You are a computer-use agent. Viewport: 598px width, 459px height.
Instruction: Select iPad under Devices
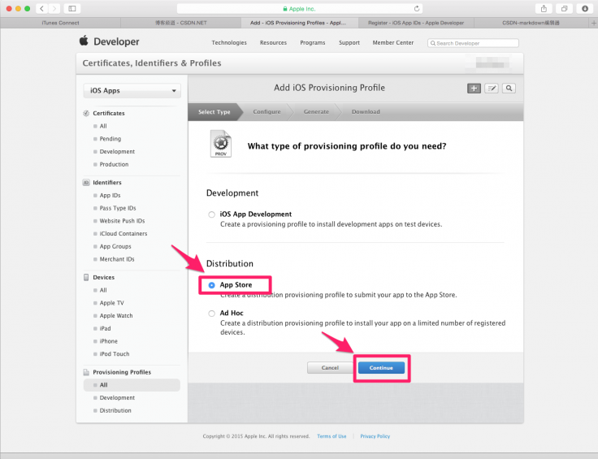[x=105, y=329]
